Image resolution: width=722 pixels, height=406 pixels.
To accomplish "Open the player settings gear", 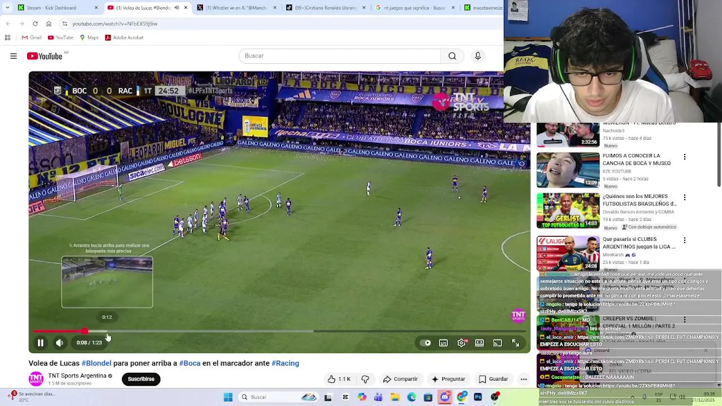I will point(461,343).
